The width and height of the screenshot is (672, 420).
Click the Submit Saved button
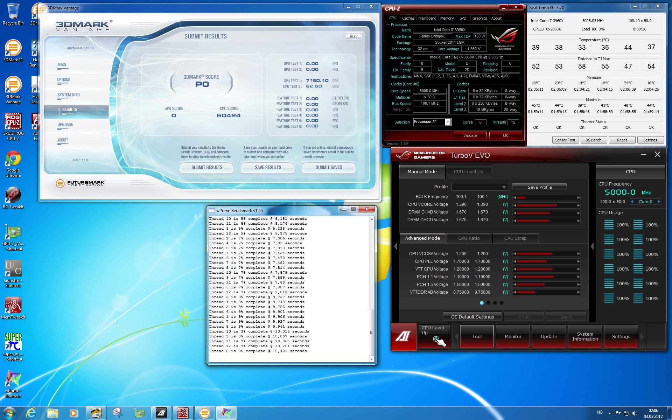tap(329, 168)
